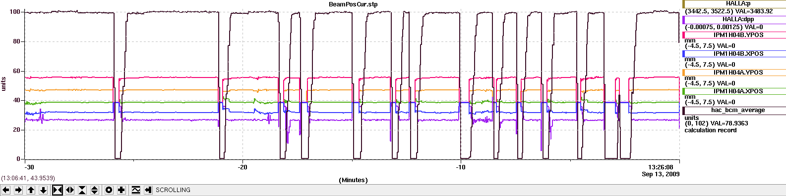
Task: Click the vertical zoom-in hourglass icon
Action: pos(82,190)
